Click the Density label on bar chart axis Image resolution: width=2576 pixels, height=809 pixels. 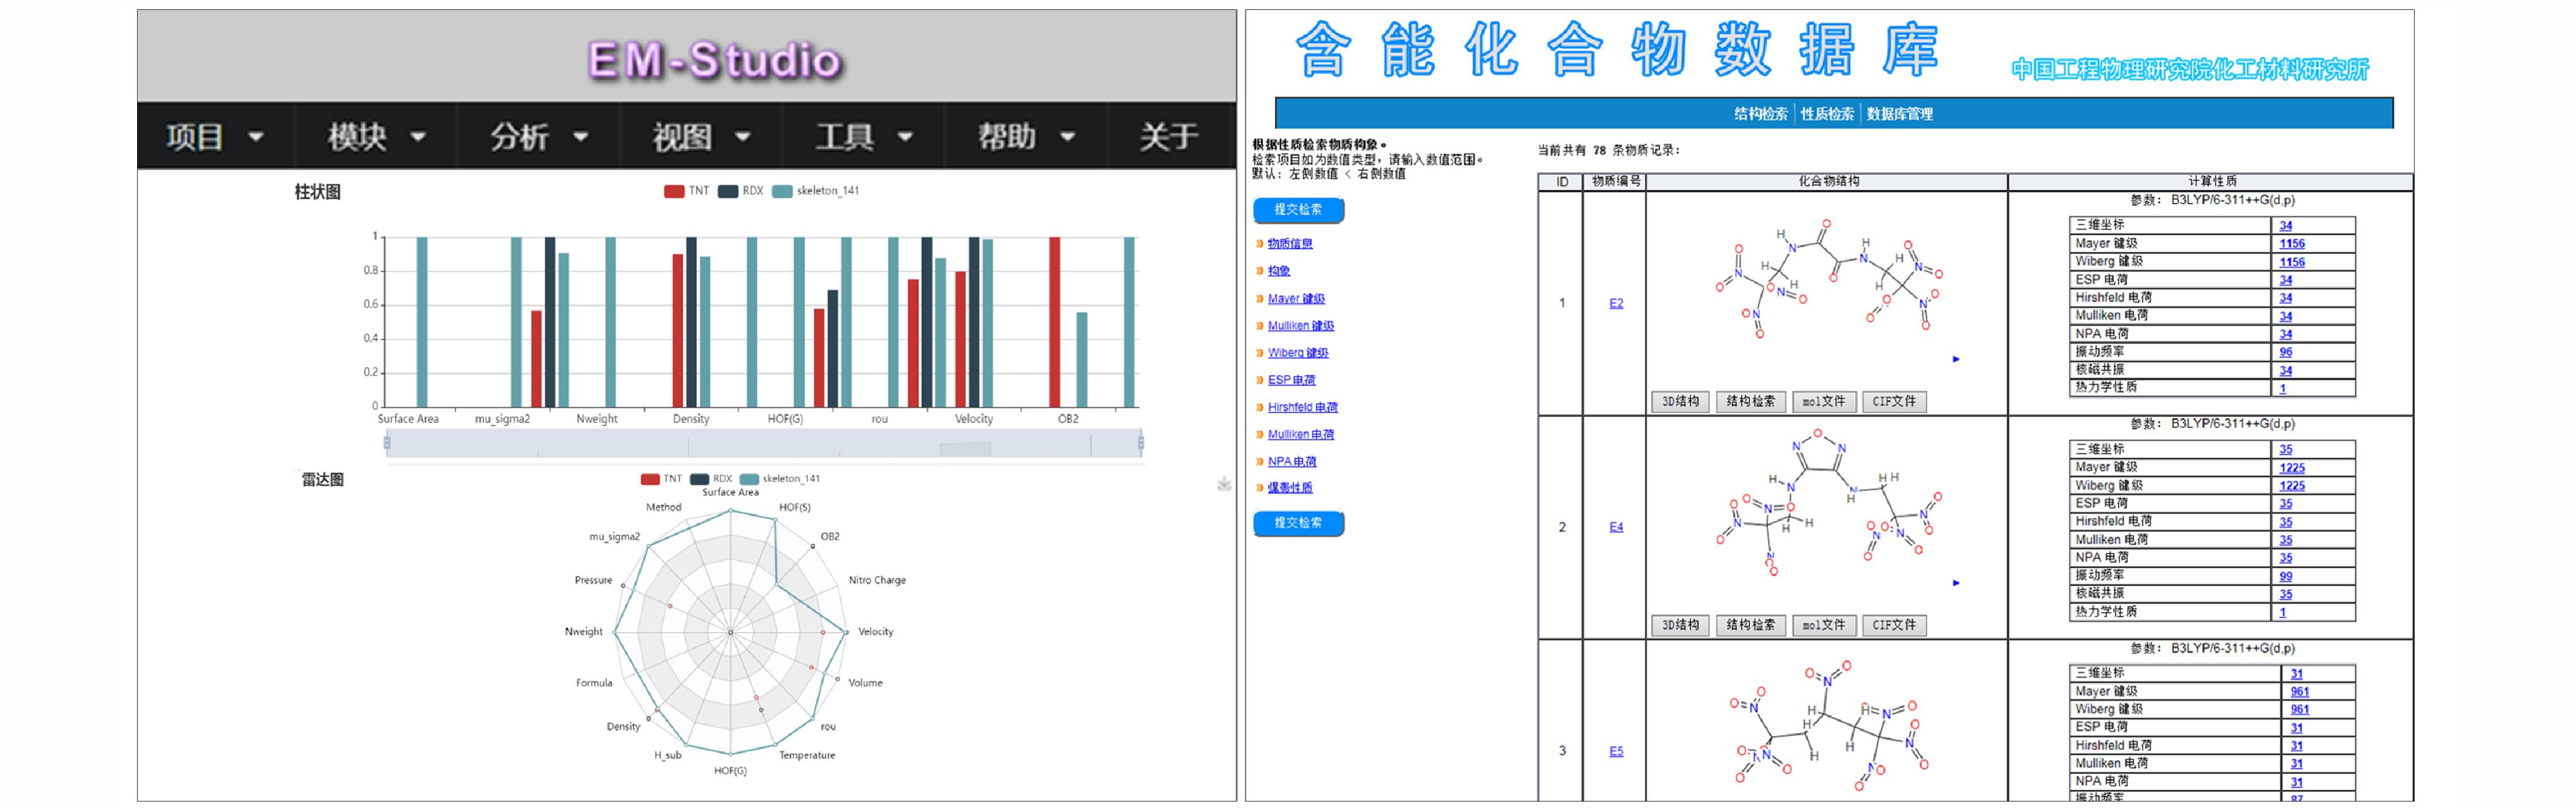click(691, 419)
